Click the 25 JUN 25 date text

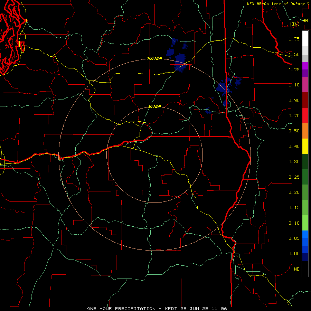[194, 309]
